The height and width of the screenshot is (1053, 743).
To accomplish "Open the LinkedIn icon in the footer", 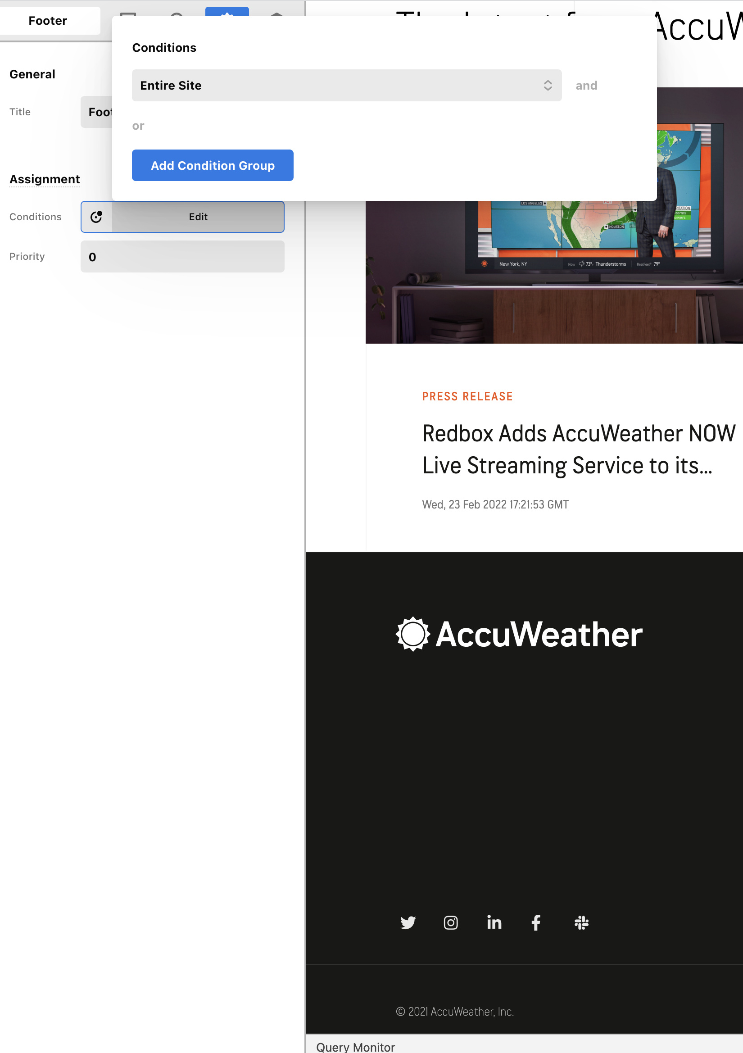I will [494, 922].
